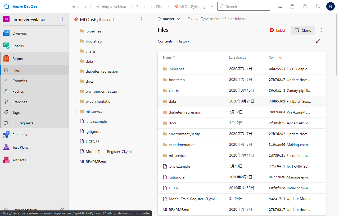Expand the bootstrap folder in the tree
Image resolution: width=339 pixels, height=216 pixels.
pyautogui.click(x=76, y=41)
